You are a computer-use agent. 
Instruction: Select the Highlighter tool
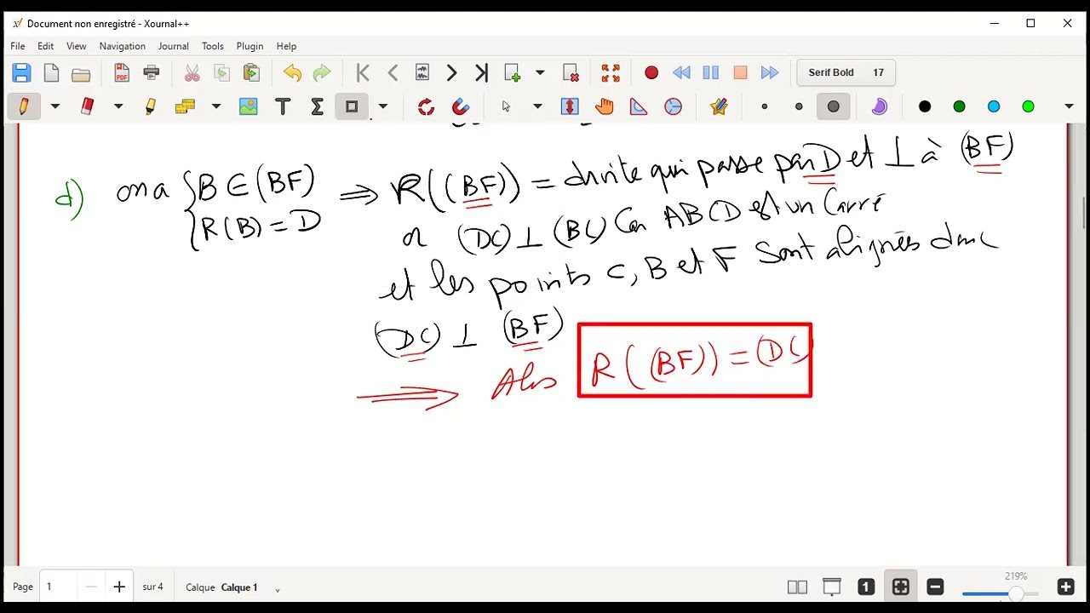[x=151, y=106]
